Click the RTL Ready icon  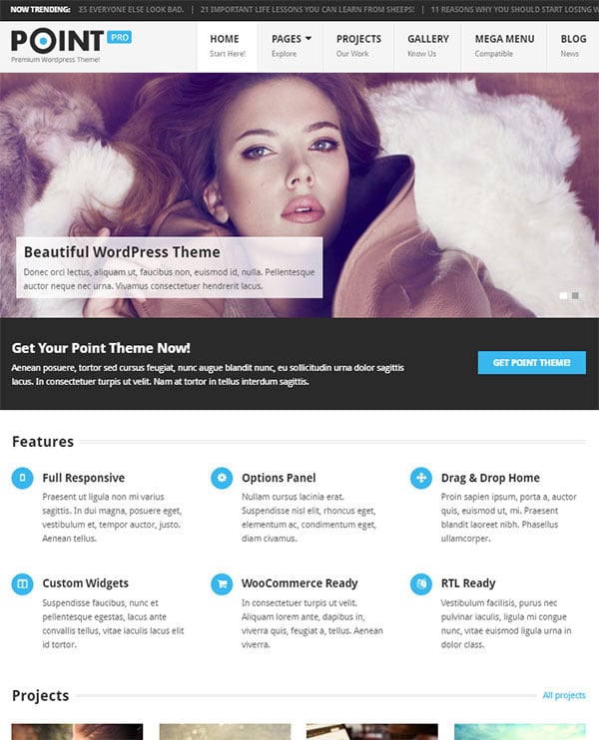pos(421,583)
